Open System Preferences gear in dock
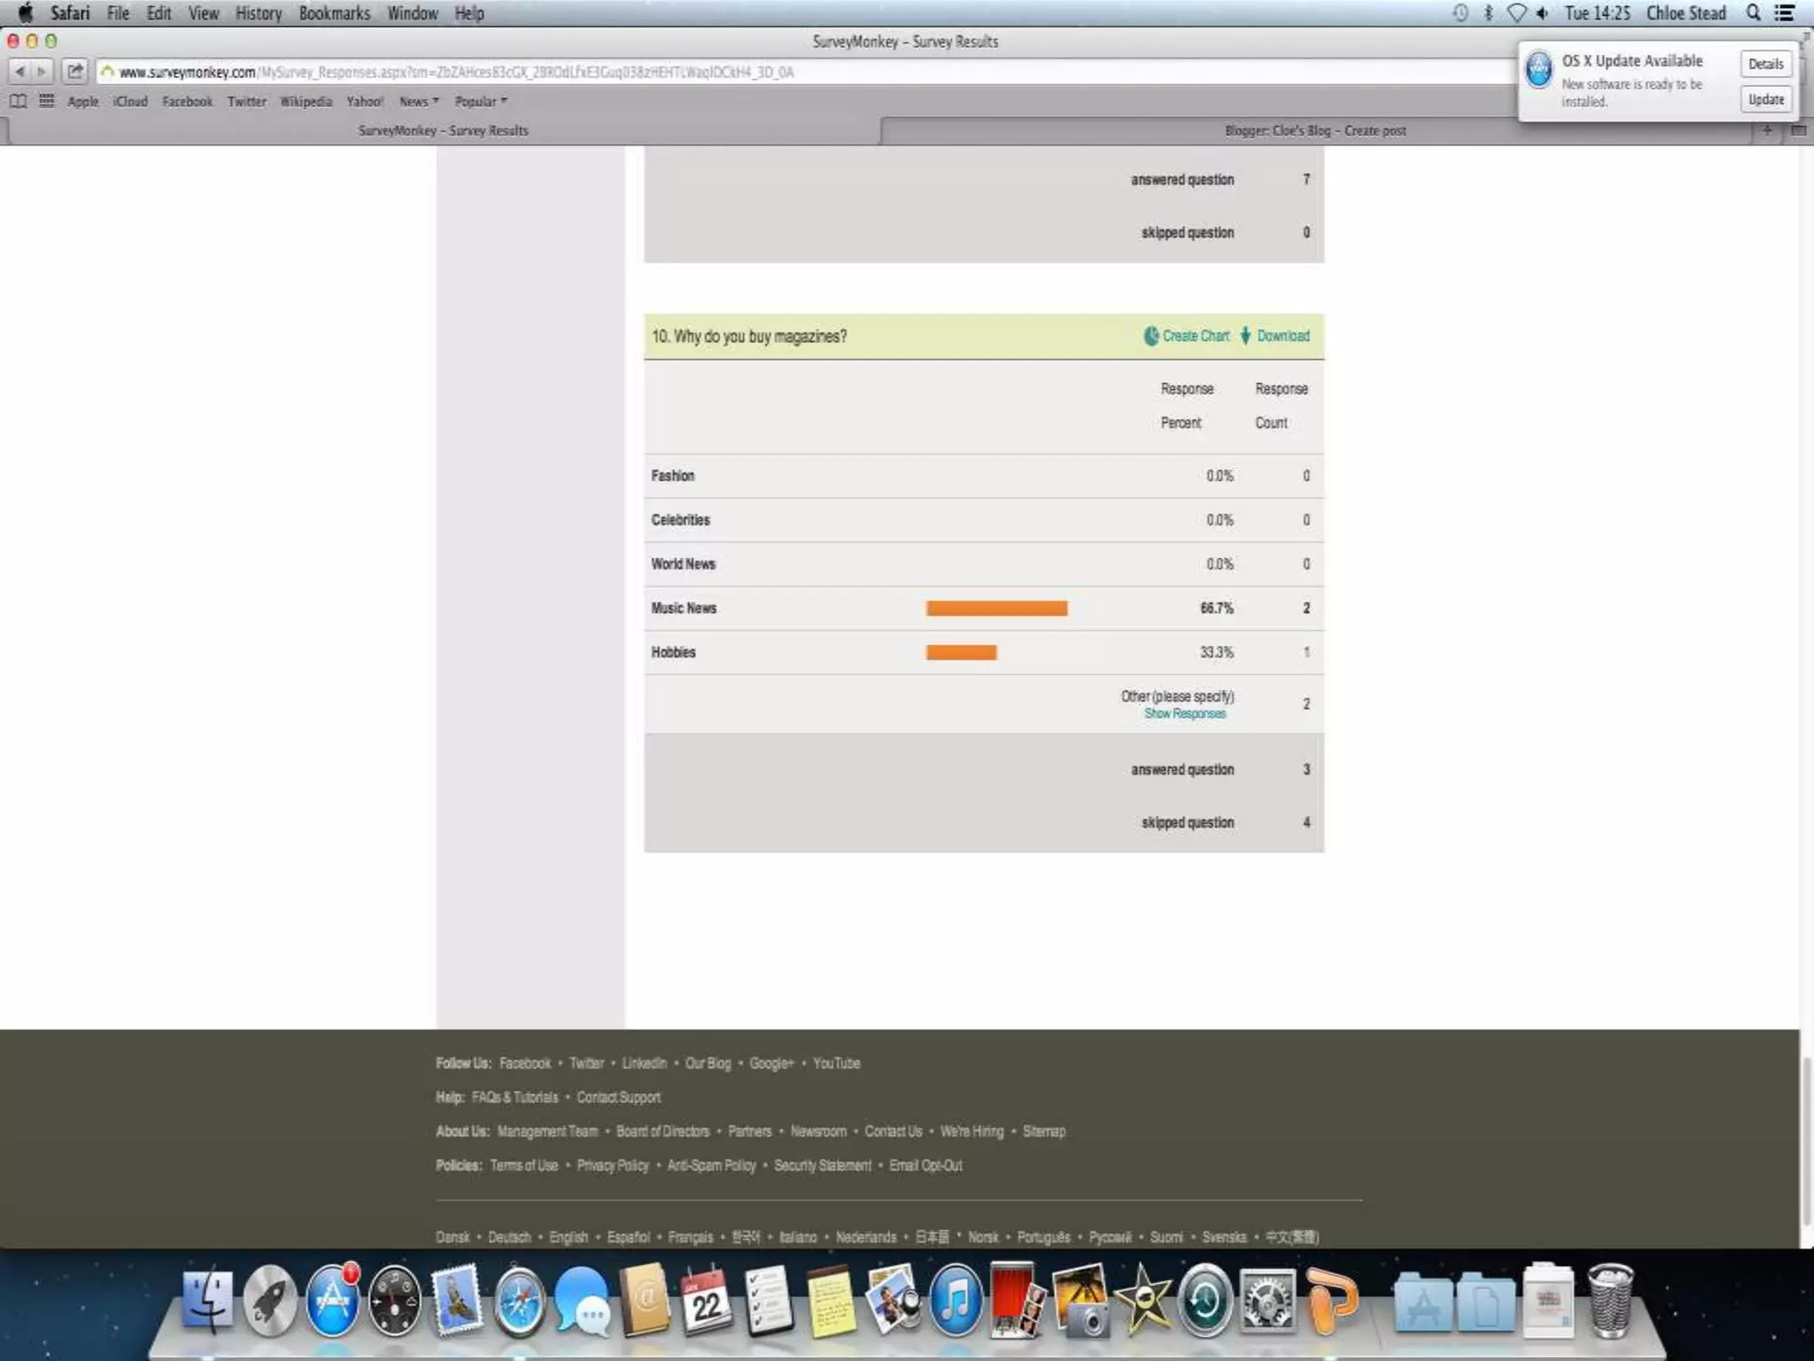 click(x=1267, y=1302)
